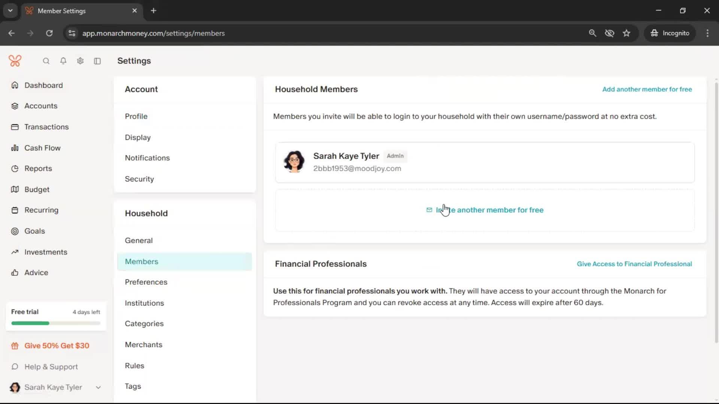Click Add another member for free link

click(647, 89)
